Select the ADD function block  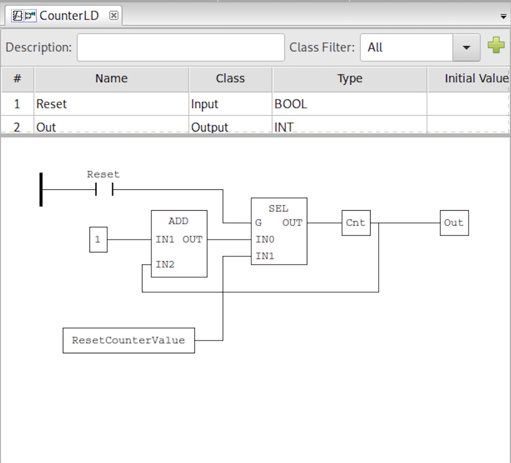pos(179,244)
